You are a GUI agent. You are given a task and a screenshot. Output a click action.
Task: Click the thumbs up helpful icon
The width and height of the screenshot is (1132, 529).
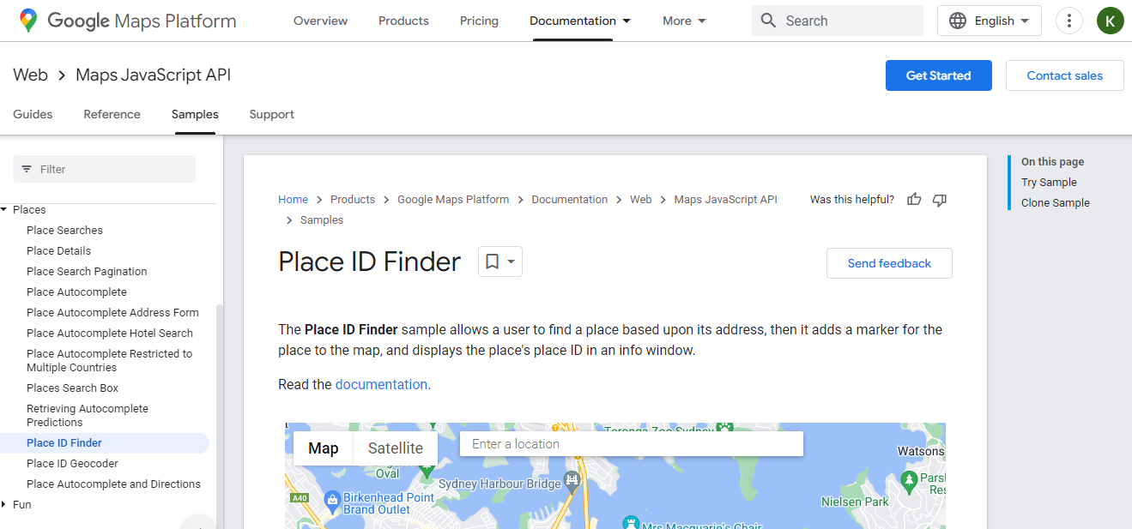tap(914, 200)
